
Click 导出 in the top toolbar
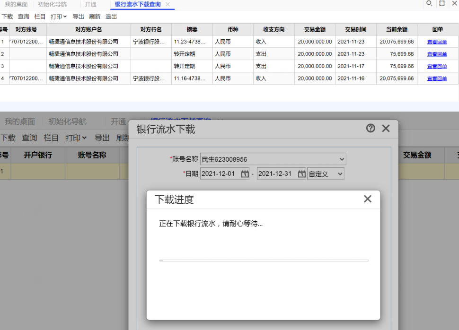point(78,17)
